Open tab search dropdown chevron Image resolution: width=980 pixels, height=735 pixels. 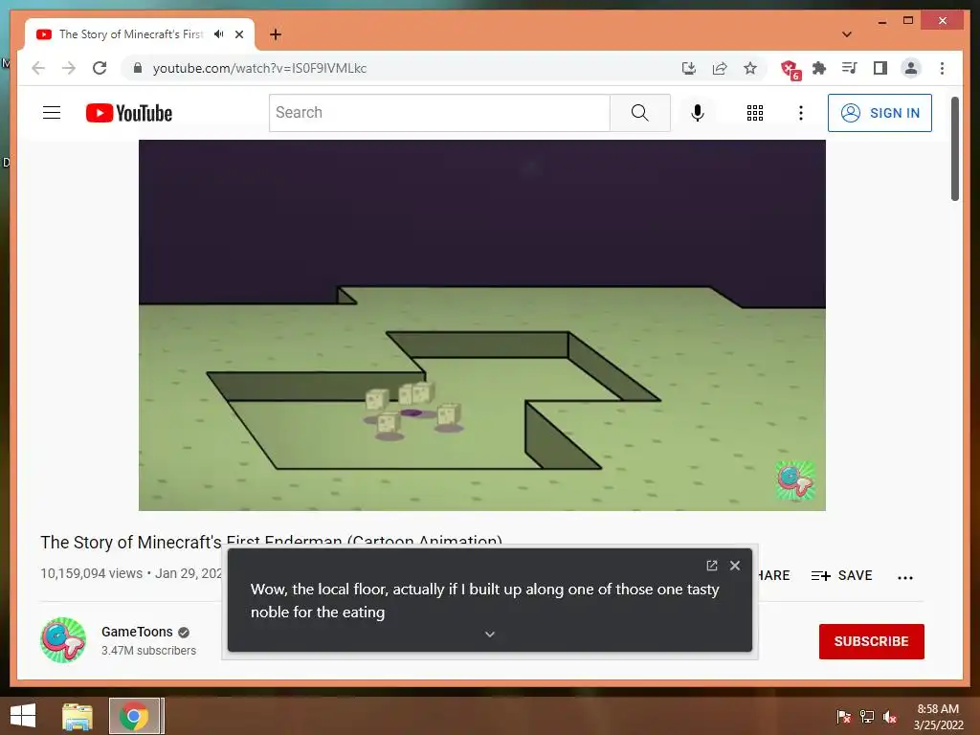pos(847,34)
